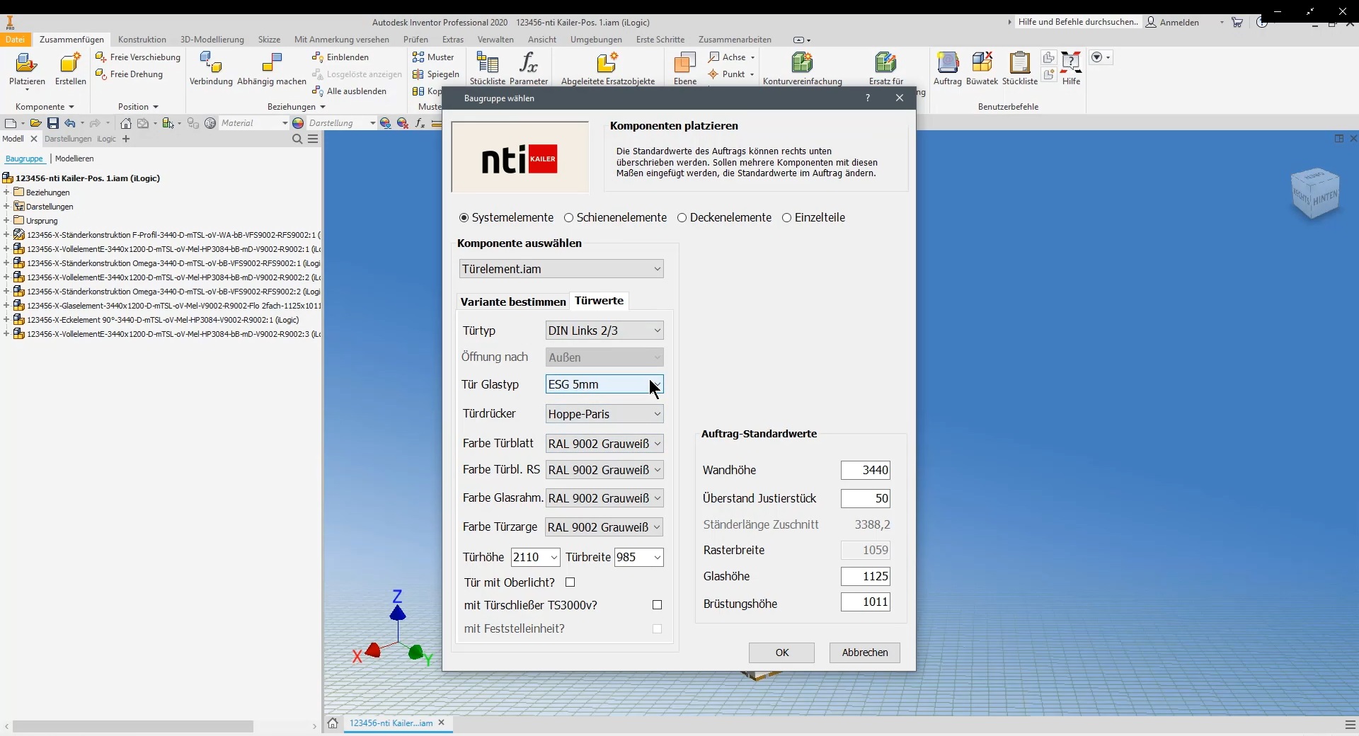
Task: Open the Türtyp dropdown
Action: tap(604, 330)
